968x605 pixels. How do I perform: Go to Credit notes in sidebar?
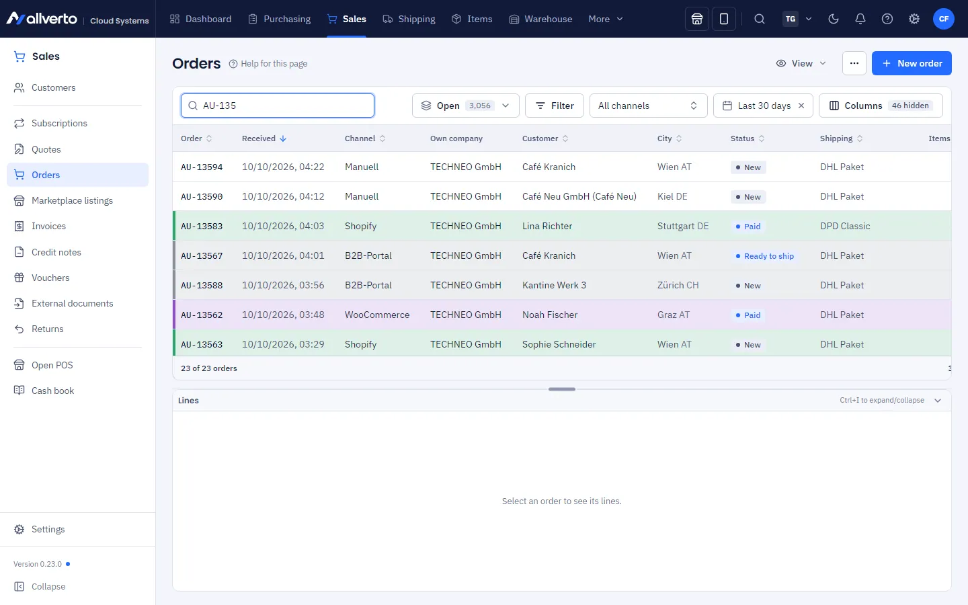click(77, 252)
